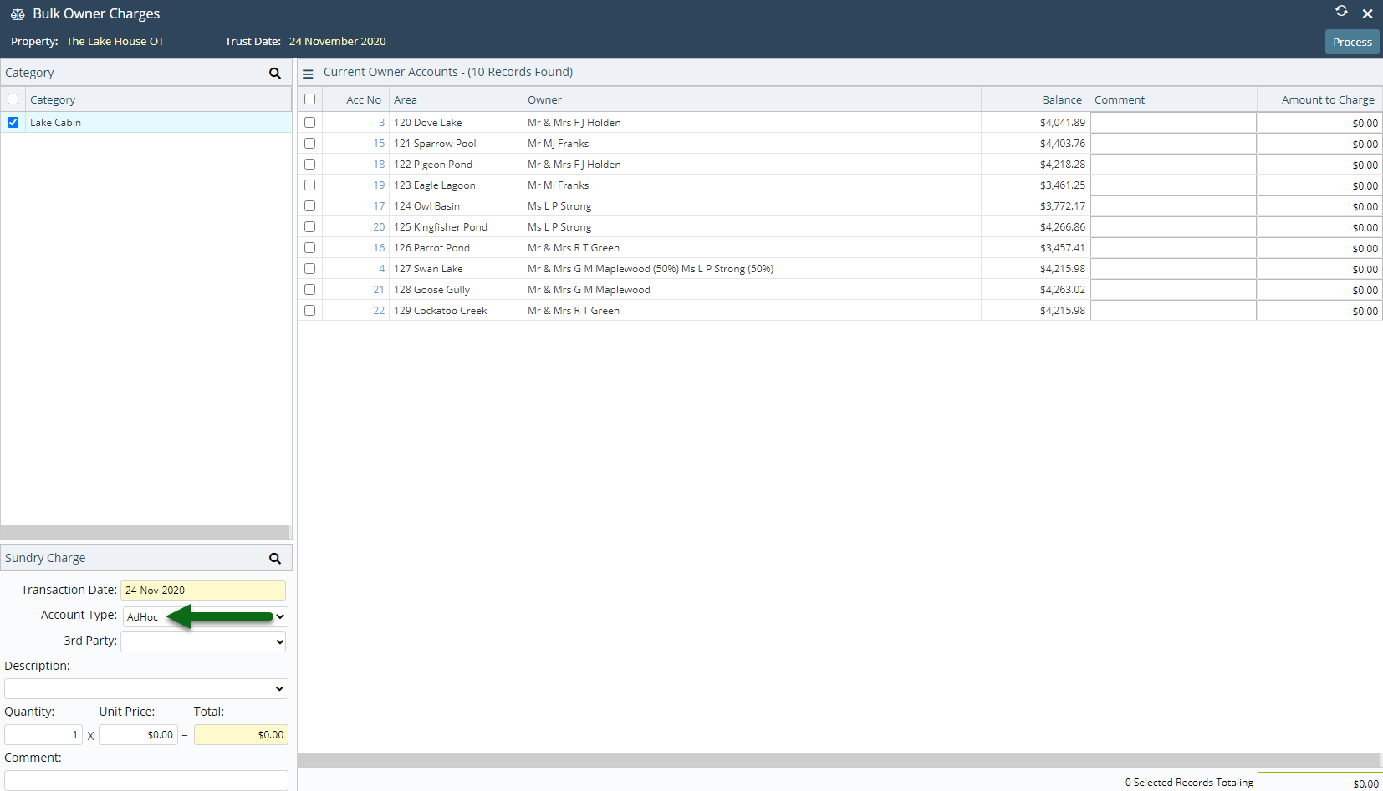
Task: Select the Lake Cabin category row
Action: 146,122
